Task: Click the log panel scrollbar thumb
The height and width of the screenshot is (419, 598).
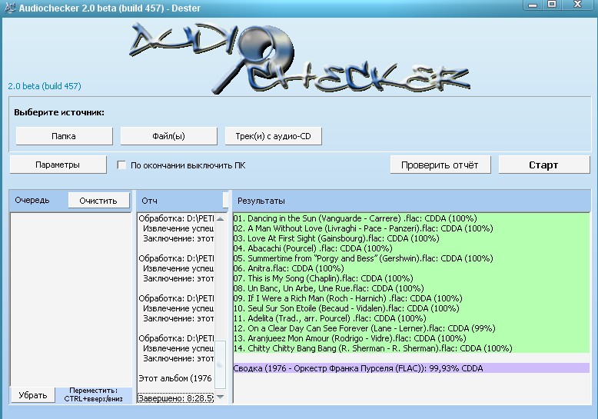Action: [221, 365]
